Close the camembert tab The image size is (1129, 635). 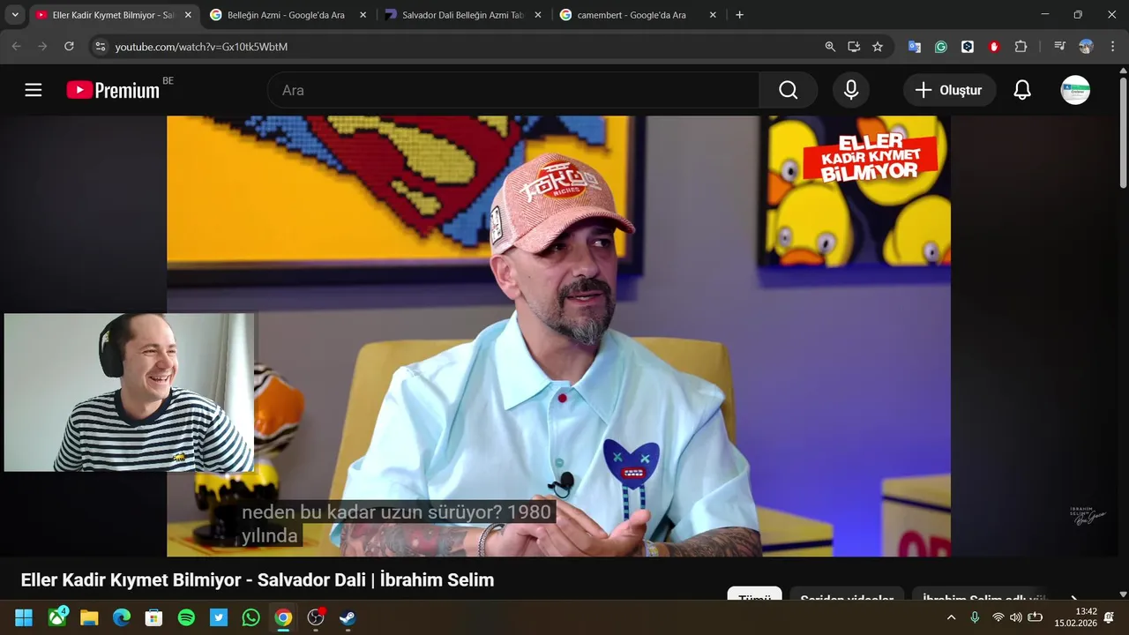pos(713,15)
